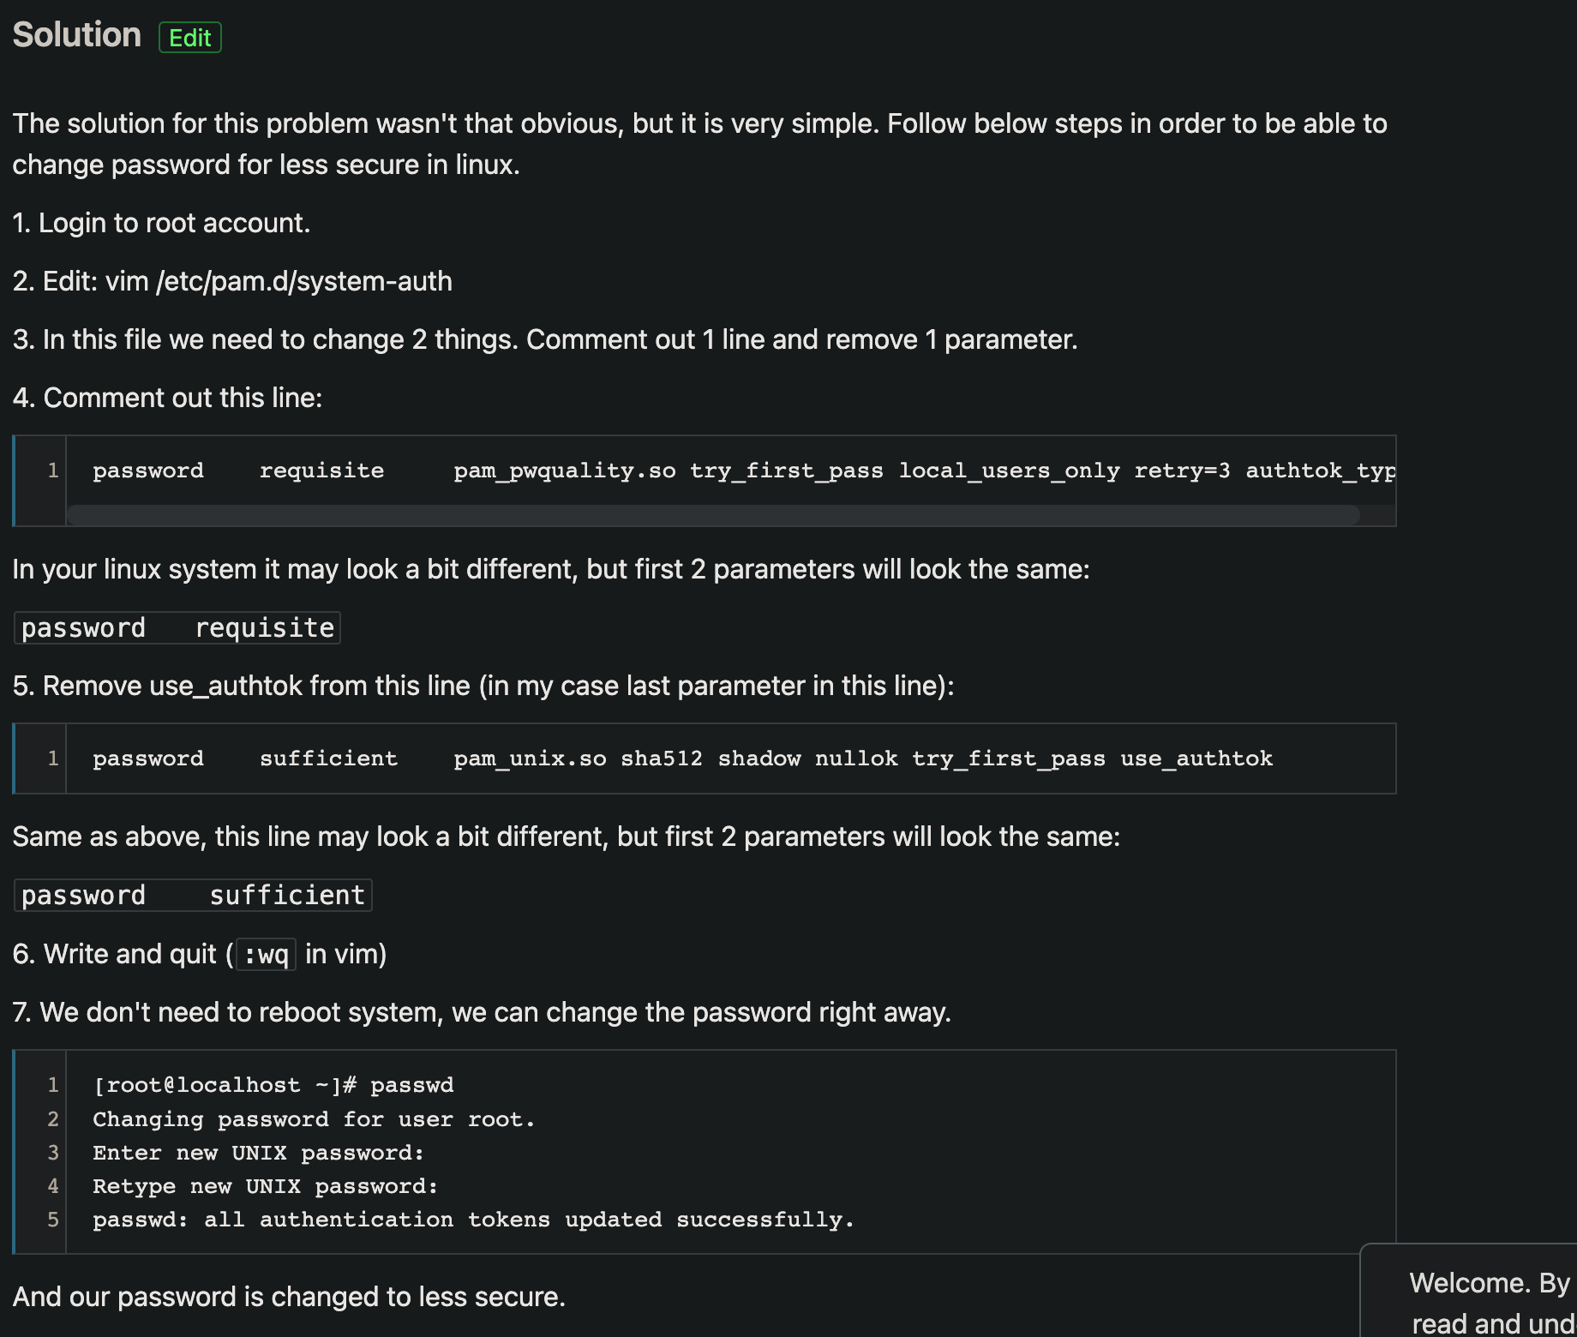Click the 'Changing password for user root' line
The image size is (1577, 1337).
click(314, 1119)
